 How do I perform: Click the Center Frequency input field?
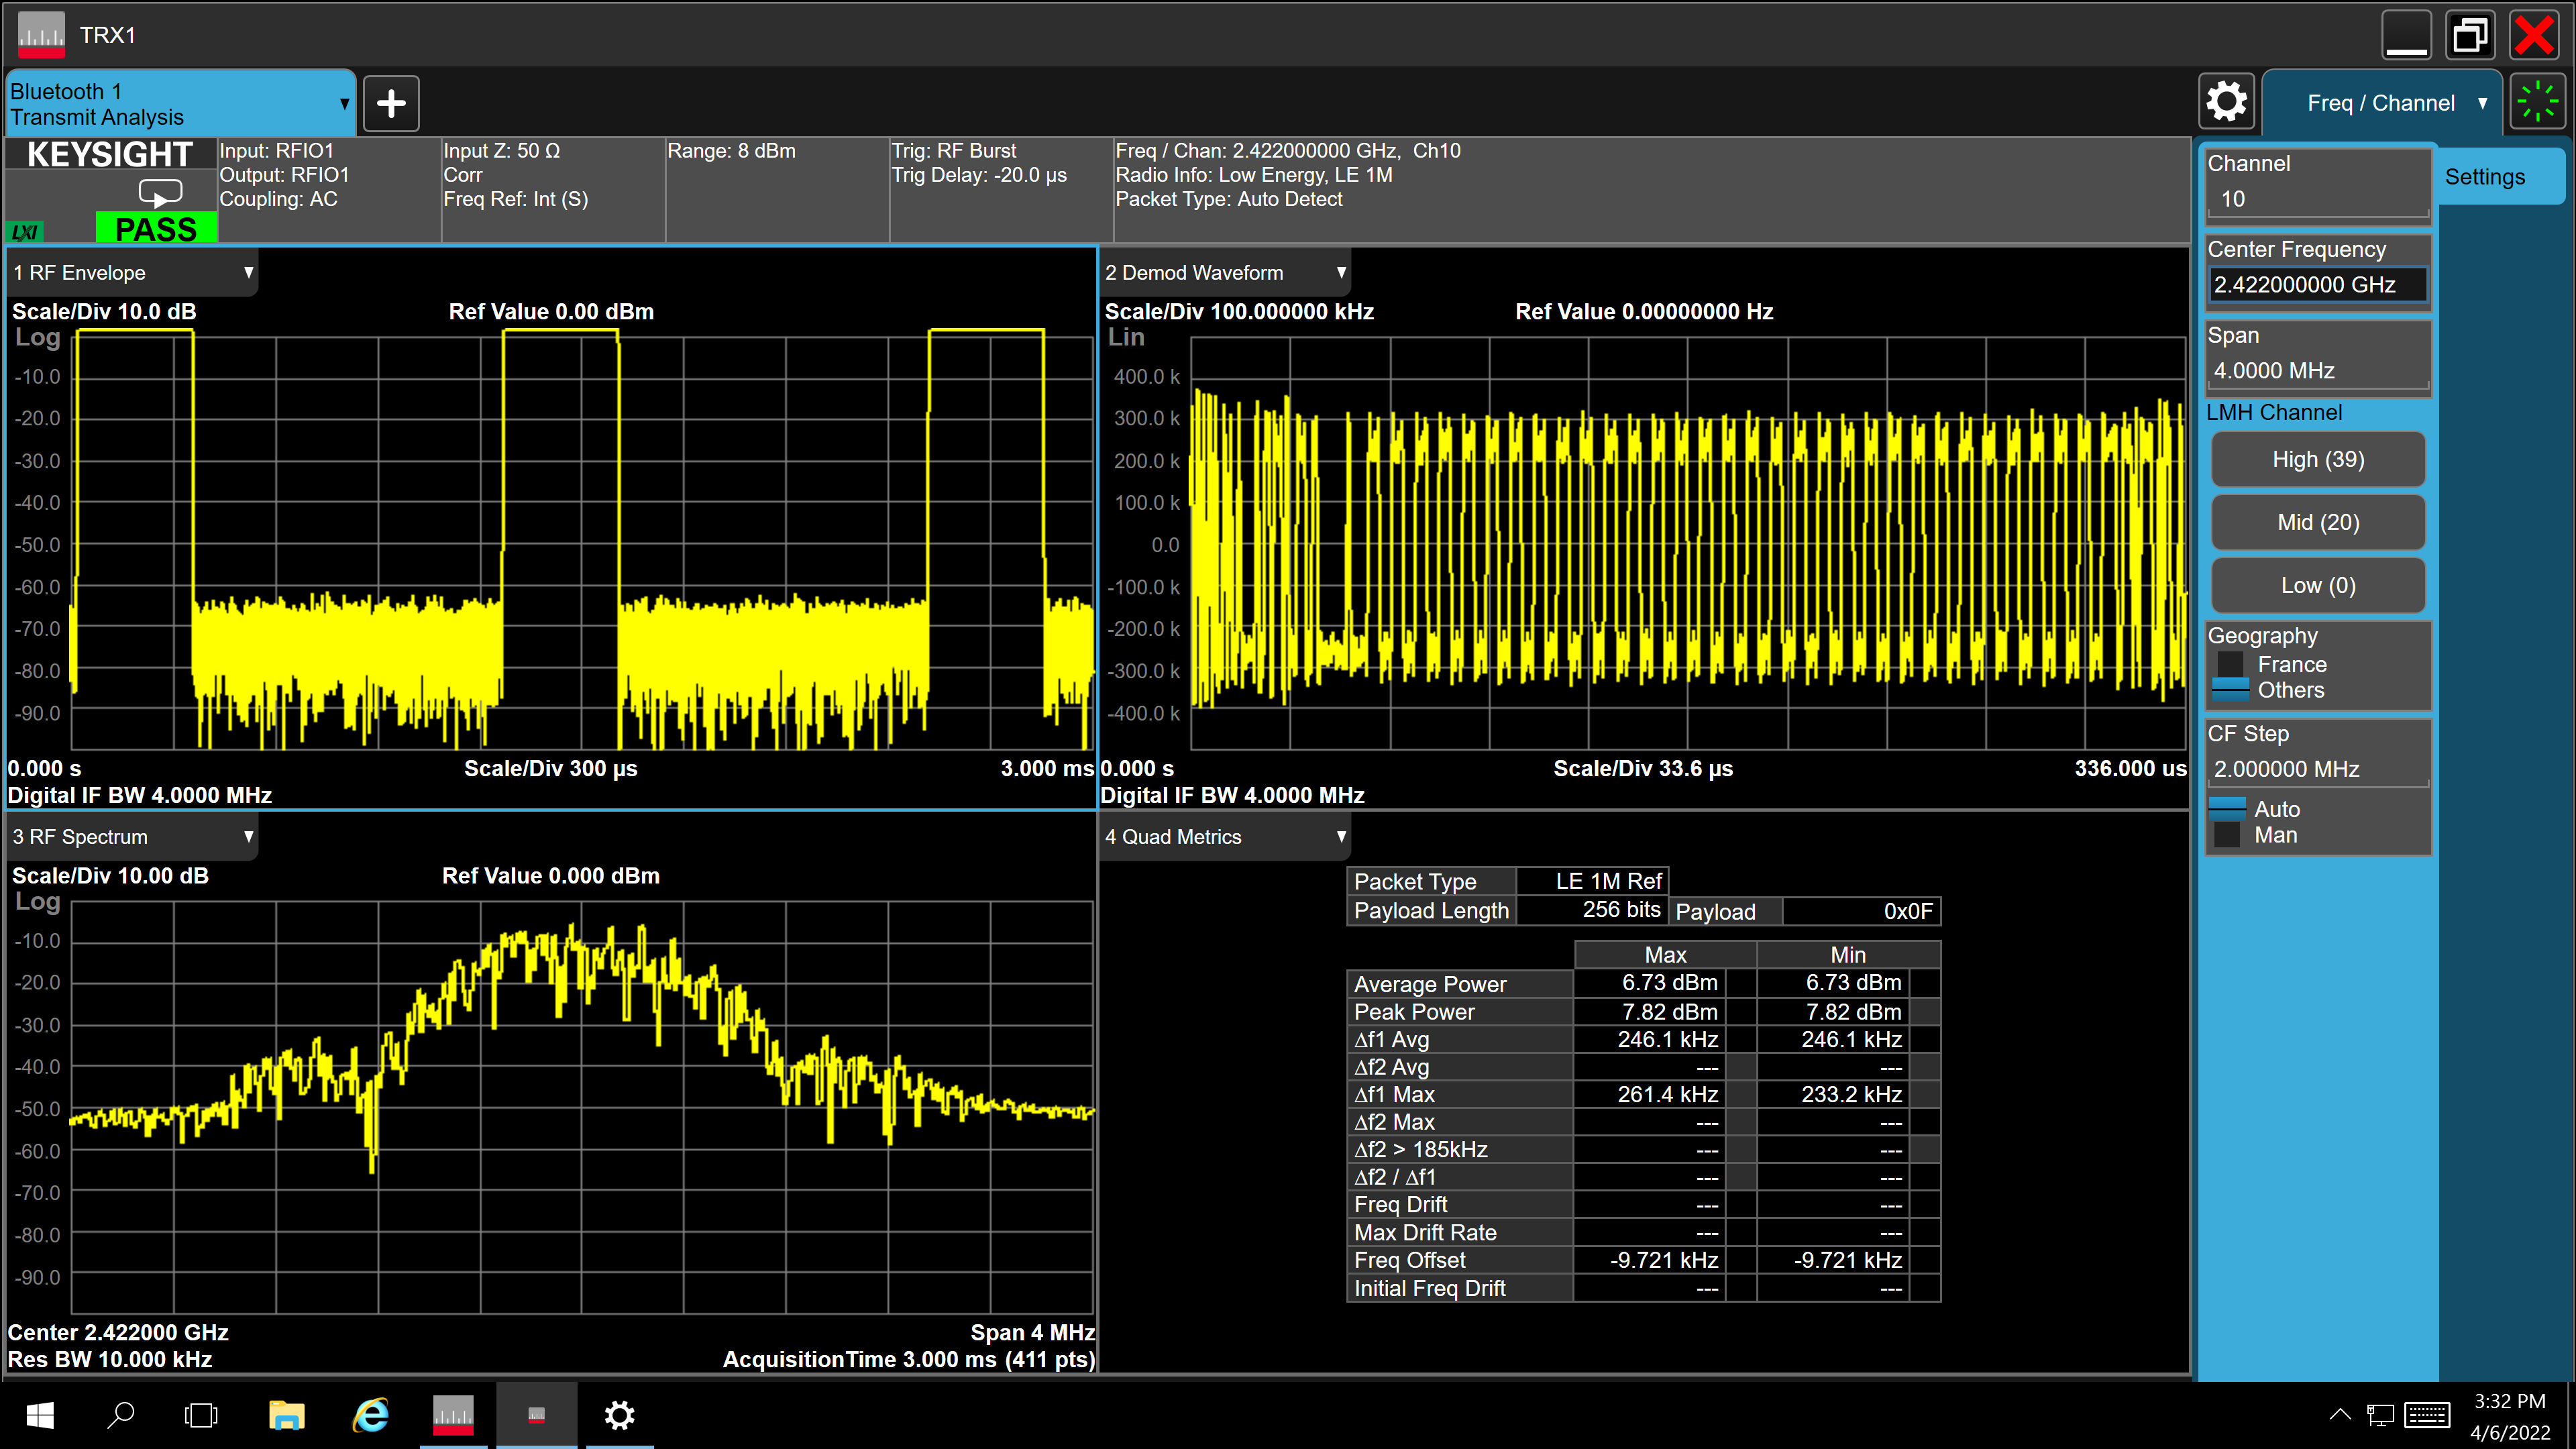pyautogui.click(x=2318, y=284)
